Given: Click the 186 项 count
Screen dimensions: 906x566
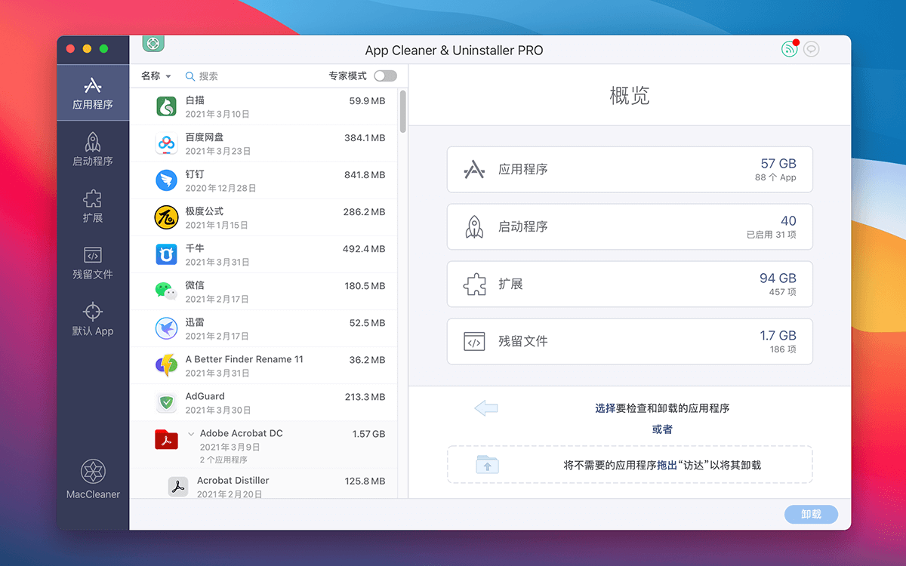Looking at the screenshot, I should click(x=783, y=349).
